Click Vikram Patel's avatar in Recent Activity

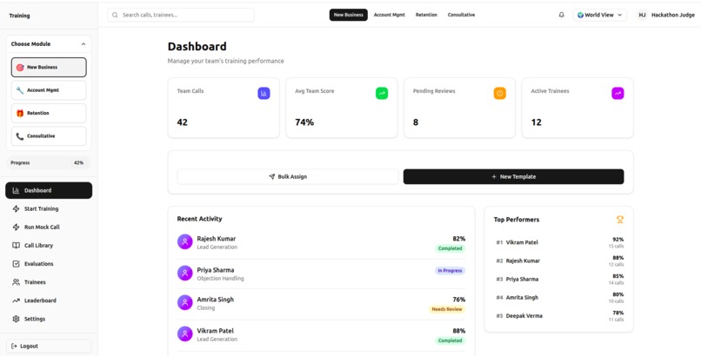[x=184, y=333]
